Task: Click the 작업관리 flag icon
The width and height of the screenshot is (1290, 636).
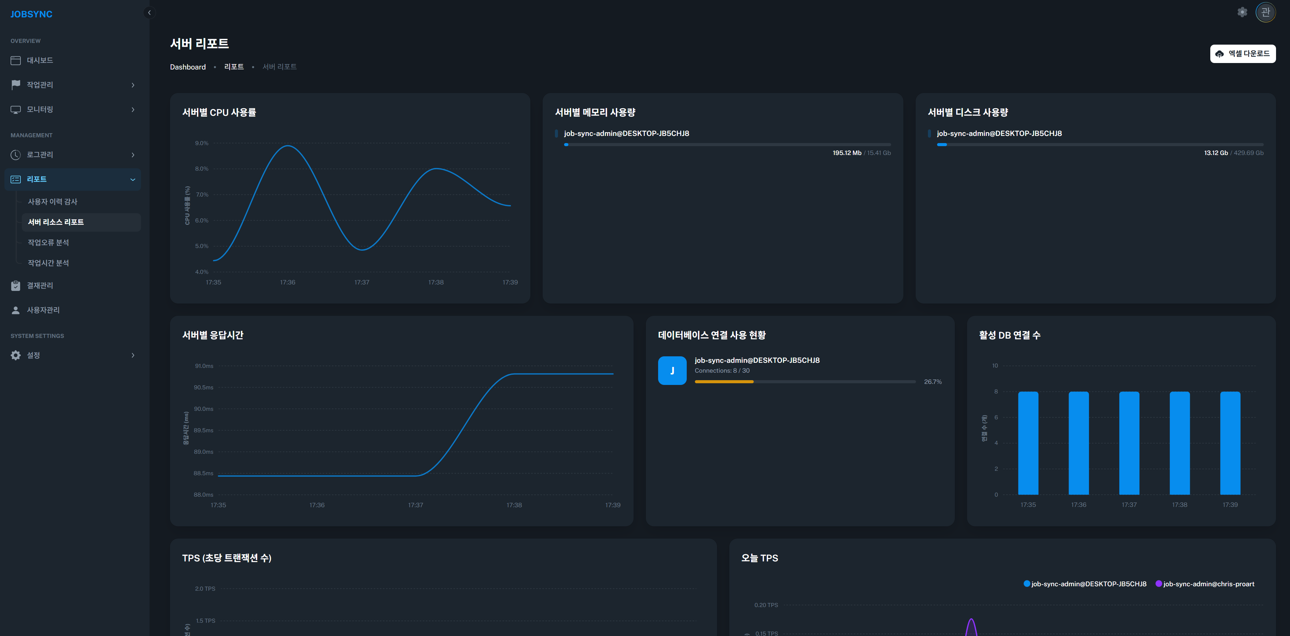Action: click(x=16, y=84)
